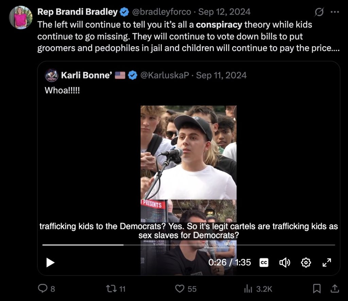This screenshot has width=348, height=301.
Task: Click Karli Bonne's small profile avatar
Action: pos(51,75)
